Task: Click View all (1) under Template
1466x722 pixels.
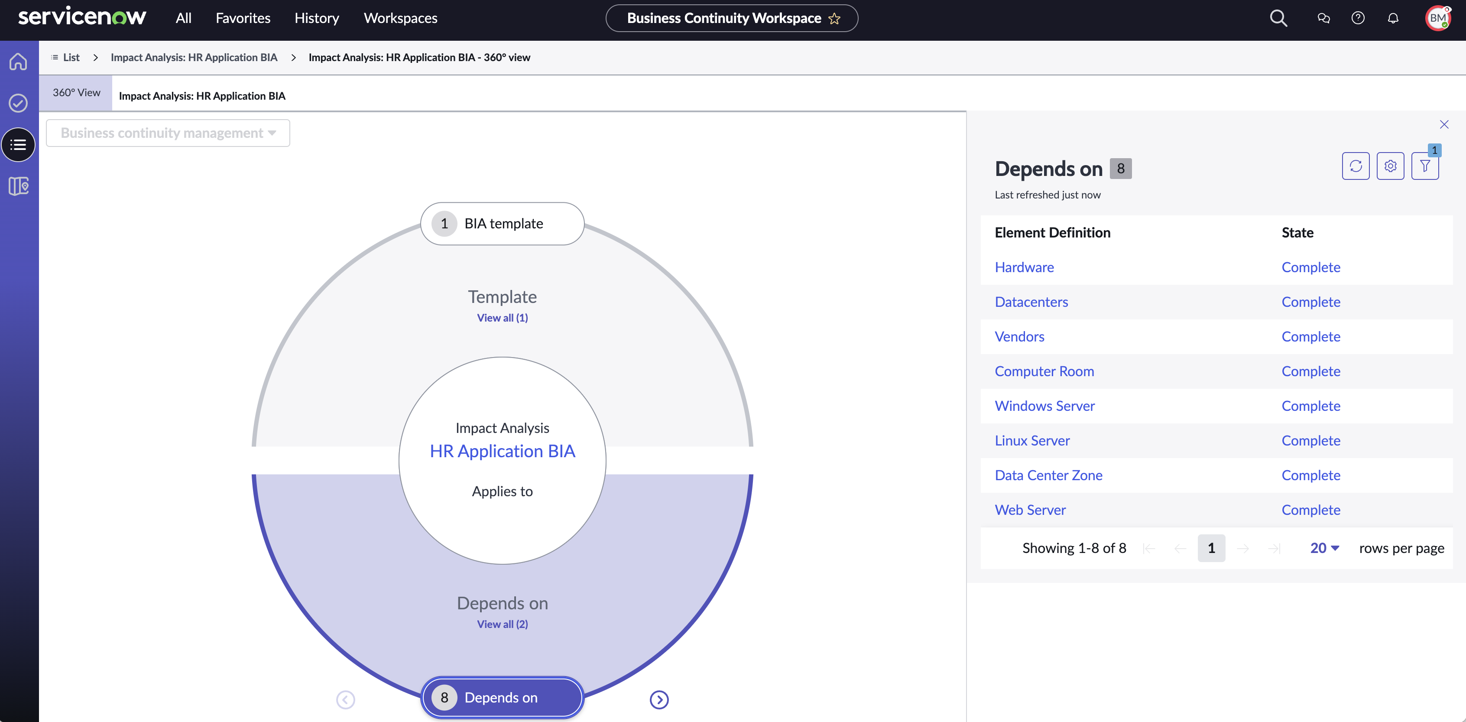Action: (x=503, y=318)
